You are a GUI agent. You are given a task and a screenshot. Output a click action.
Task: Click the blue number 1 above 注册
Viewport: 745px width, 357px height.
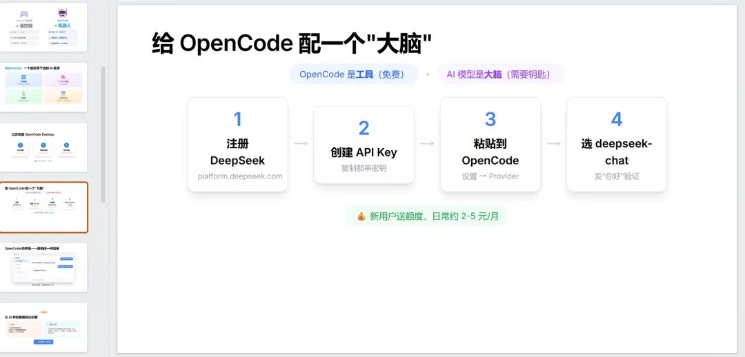tap(237, 119)
